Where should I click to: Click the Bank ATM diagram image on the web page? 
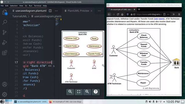click(144, 59)
